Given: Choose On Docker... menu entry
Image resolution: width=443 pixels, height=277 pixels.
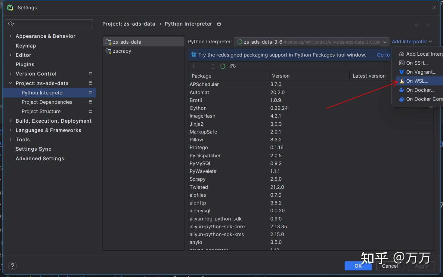Looking at the screenshot, I should tap(420, 90).
